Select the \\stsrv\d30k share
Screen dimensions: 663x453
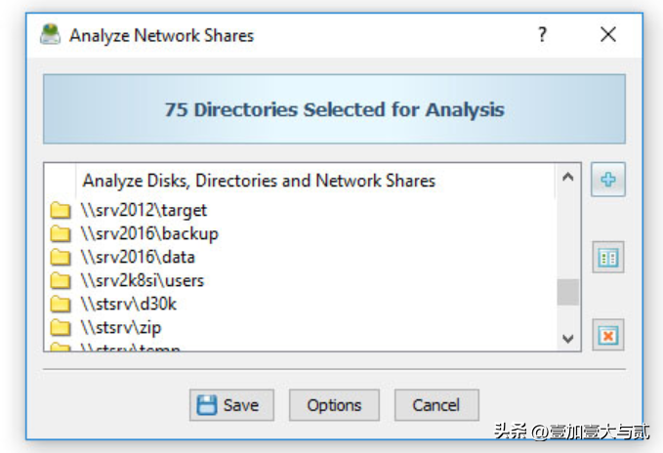[x=129, y=305]
